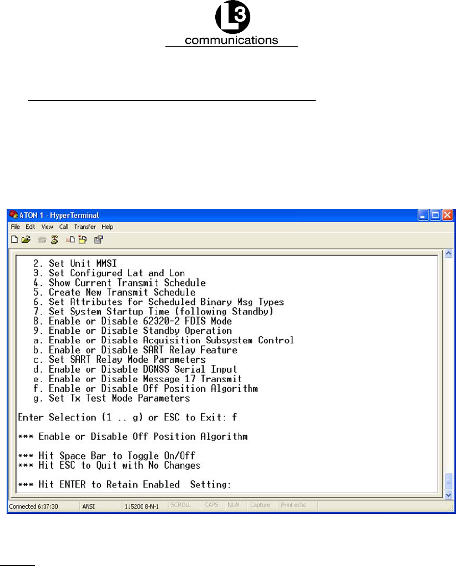Click the "ANSI" status bar entry

point(88,507)
